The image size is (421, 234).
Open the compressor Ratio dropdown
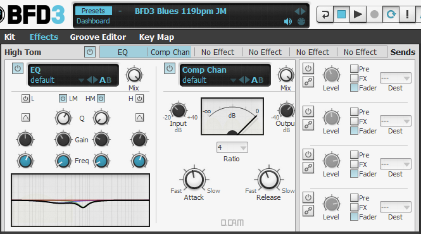pos(232,147)
